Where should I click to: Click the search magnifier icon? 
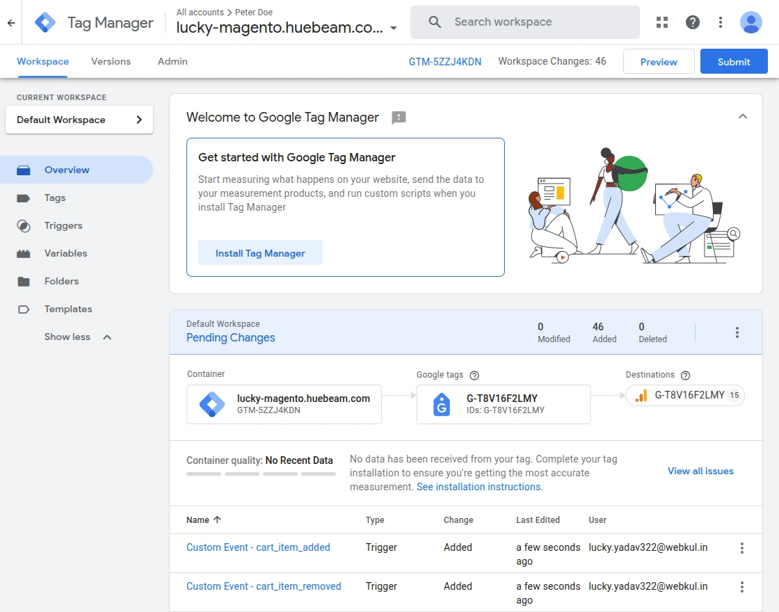tap(435, 22)
